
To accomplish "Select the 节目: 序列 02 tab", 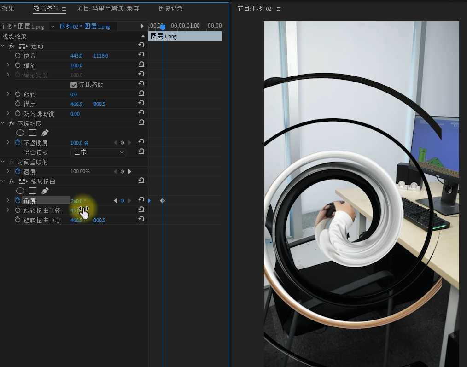I will pos(254,9).
